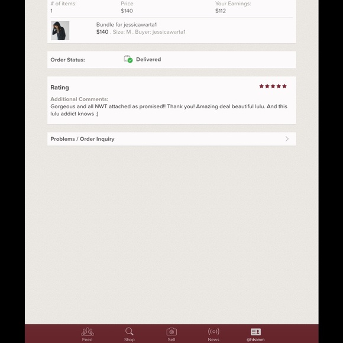
Task: Select the Delivered status text
Action: (148, 60)
